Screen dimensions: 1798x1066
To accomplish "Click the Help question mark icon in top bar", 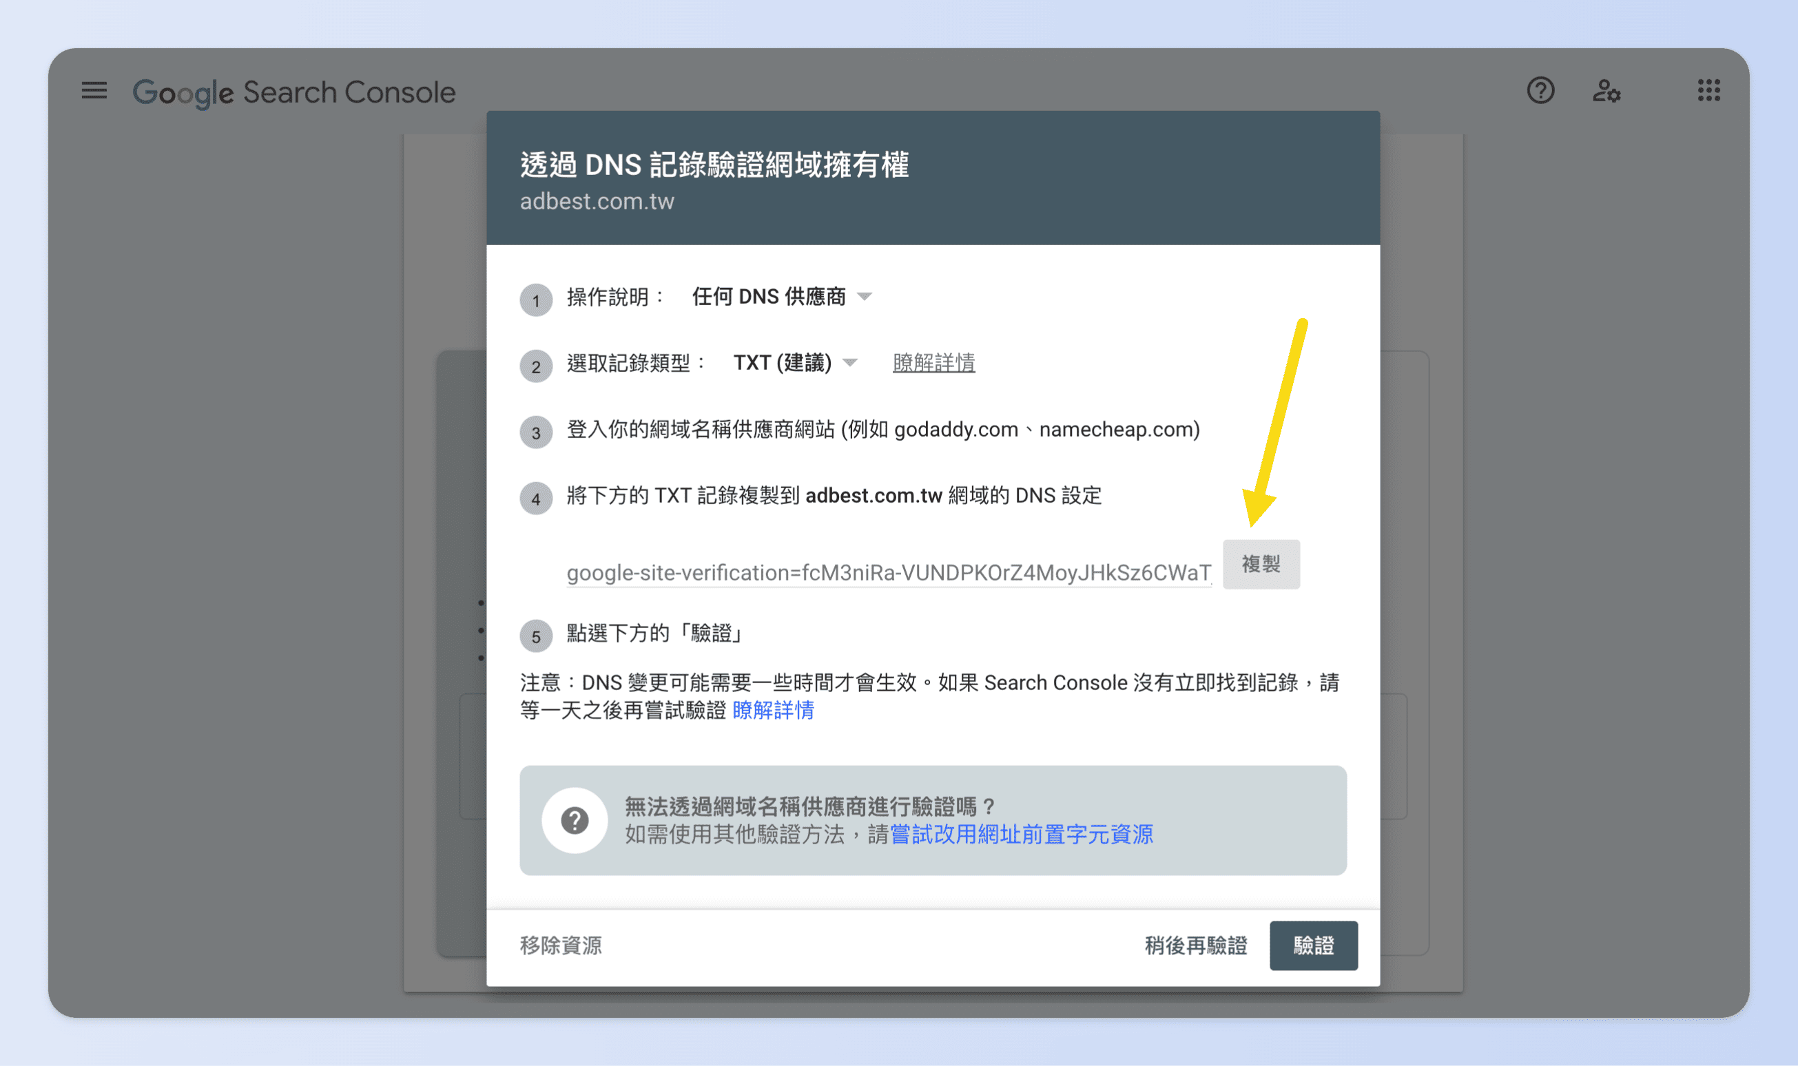I will (1540, 90).
